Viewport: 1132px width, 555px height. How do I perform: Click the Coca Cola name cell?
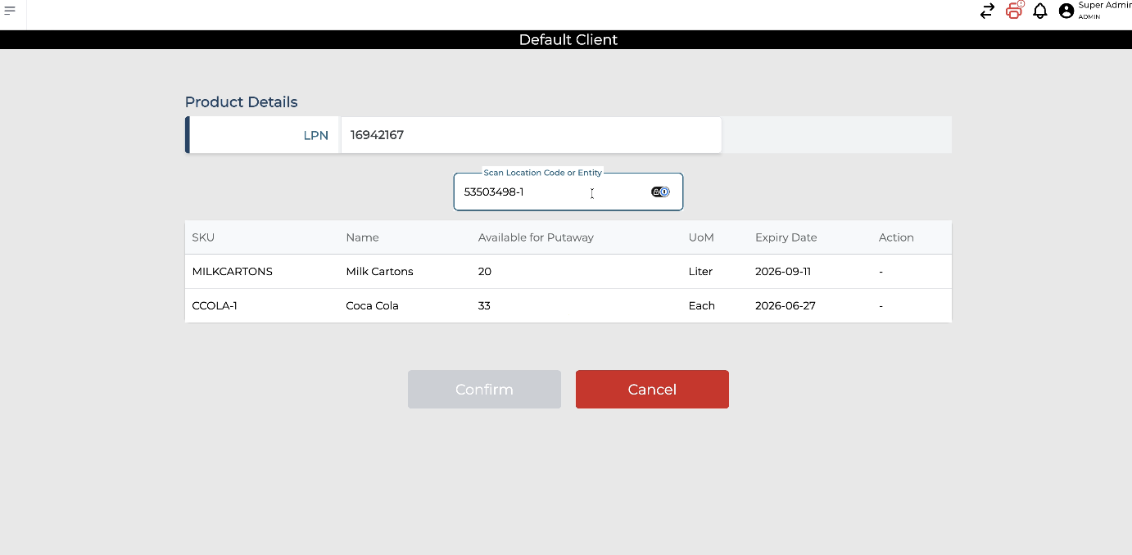tap(372, 306)
